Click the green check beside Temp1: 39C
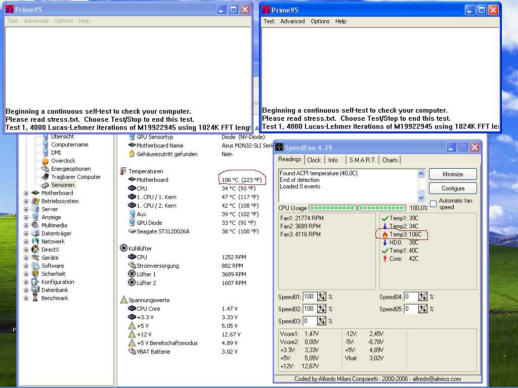The width and height of the screenshot is (518, 388). pos(385,218)
